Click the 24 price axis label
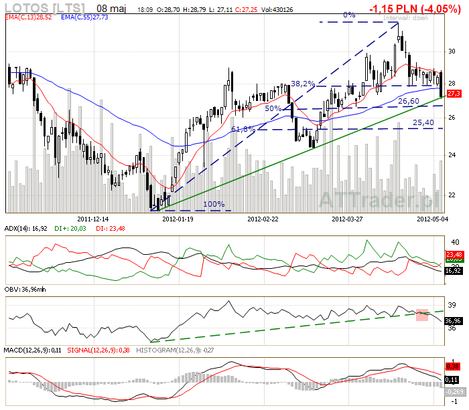Screen dimensions: 469x410 pyautogui.click(x=452, y=155)
